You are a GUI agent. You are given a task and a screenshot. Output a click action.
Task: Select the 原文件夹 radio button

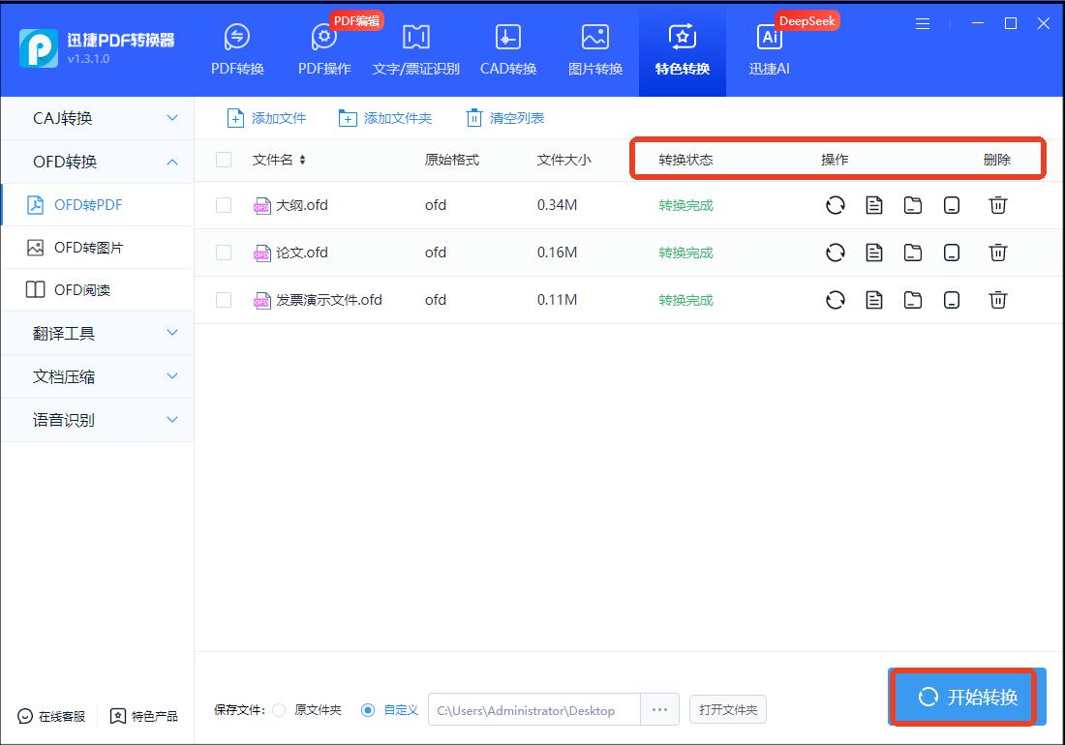coord(279,710)
